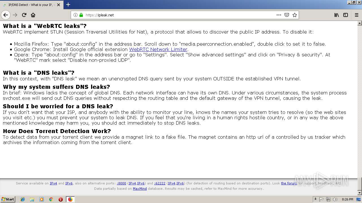The width and height of the screenshot is (362, 203).
Task: Open Windows Explorer from the taskbar
Action: [x=32, y=199]
